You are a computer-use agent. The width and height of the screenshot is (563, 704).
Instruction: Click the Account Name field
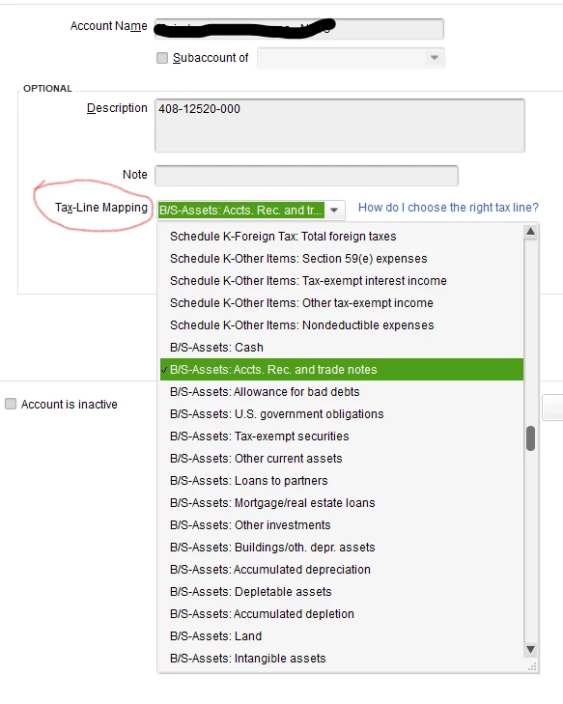299,29
